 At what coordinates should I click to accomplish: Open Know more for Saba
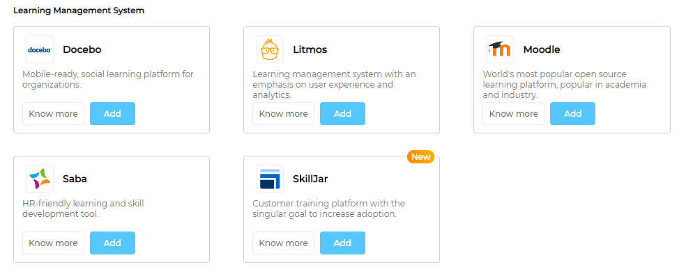point(54,243)
